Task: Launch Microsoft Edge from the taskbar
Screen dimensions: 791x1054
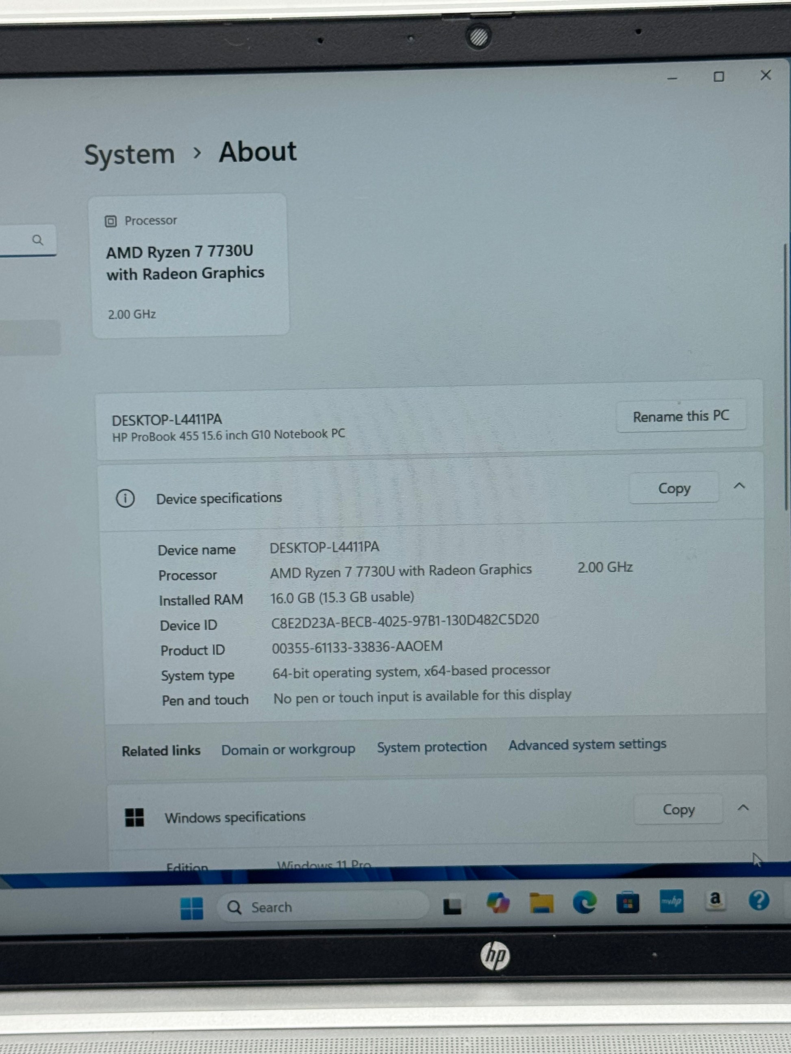Action: (585, 902)
